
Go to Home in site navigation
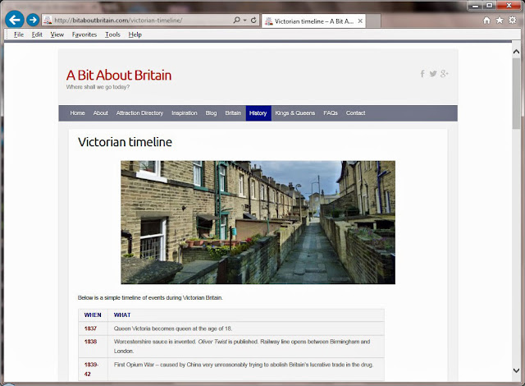pyautogui.click(x=77, y=113)
